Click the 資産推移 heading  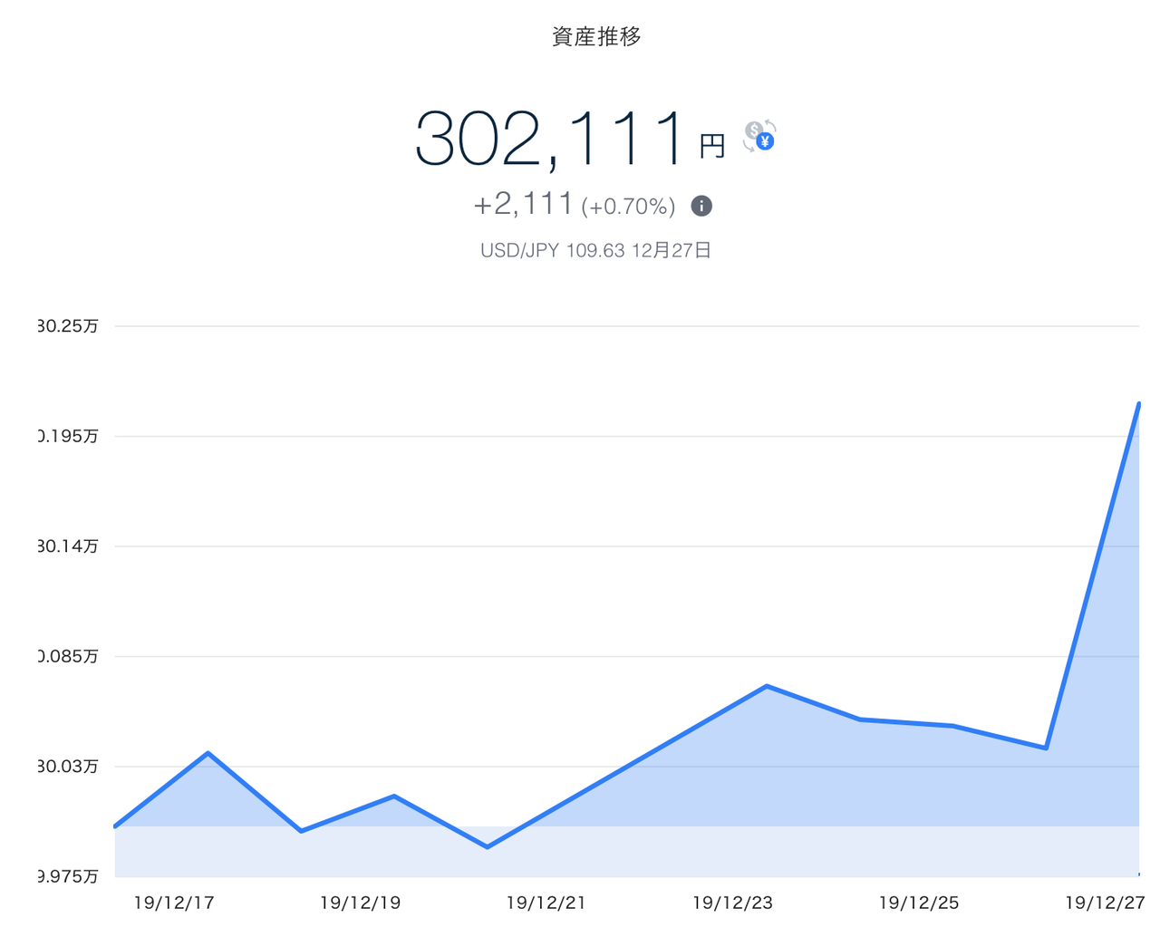(x=597, y=37)
